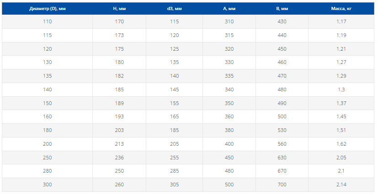Click mass cell showing 2,14
The image size is (378, 195).
pos(341,185)
